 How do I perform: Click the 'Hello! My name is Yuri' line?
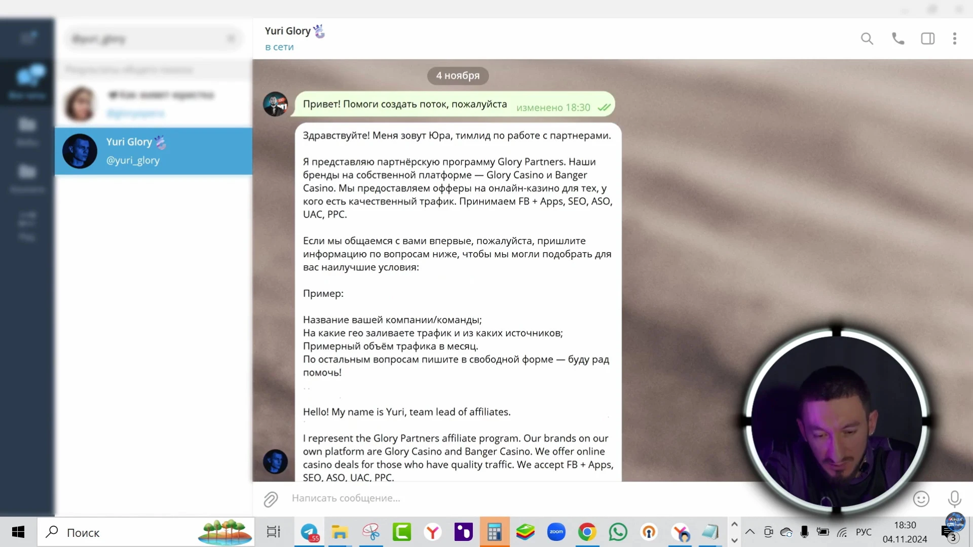[406, 412]
